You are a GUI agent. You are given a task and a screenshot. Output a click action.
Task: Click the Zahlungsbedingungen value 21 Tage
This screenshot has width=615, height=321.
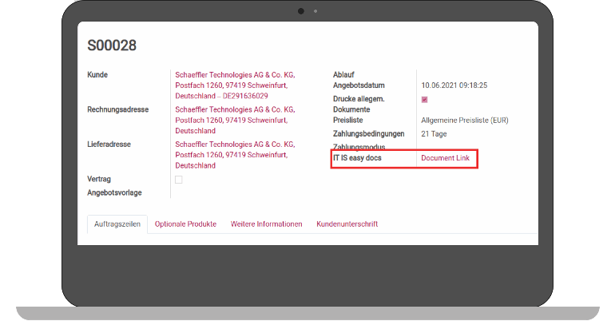pos(434,133)
